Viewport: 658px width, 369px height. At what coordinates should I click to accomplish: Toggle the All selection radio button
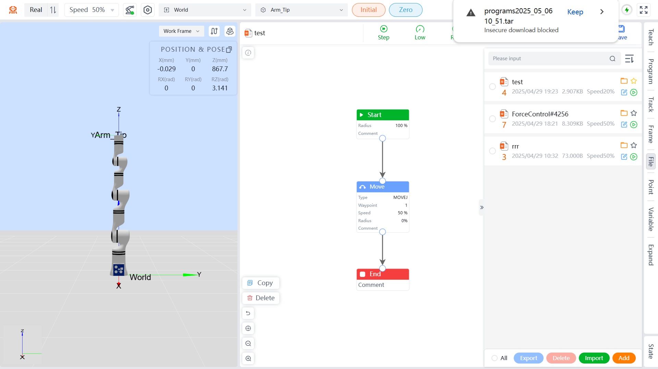point(495,358)
